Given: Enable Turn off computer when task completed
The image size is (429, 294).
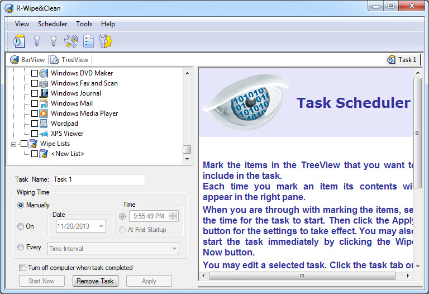Looking at the screenshot, I should point(22,267).
